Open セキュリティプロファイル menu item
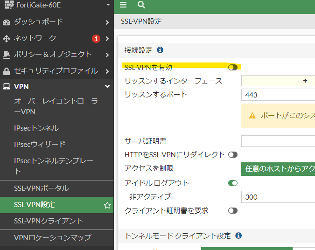Image resolution: width=315 pixels, height=250 pixels. point(56,71)
